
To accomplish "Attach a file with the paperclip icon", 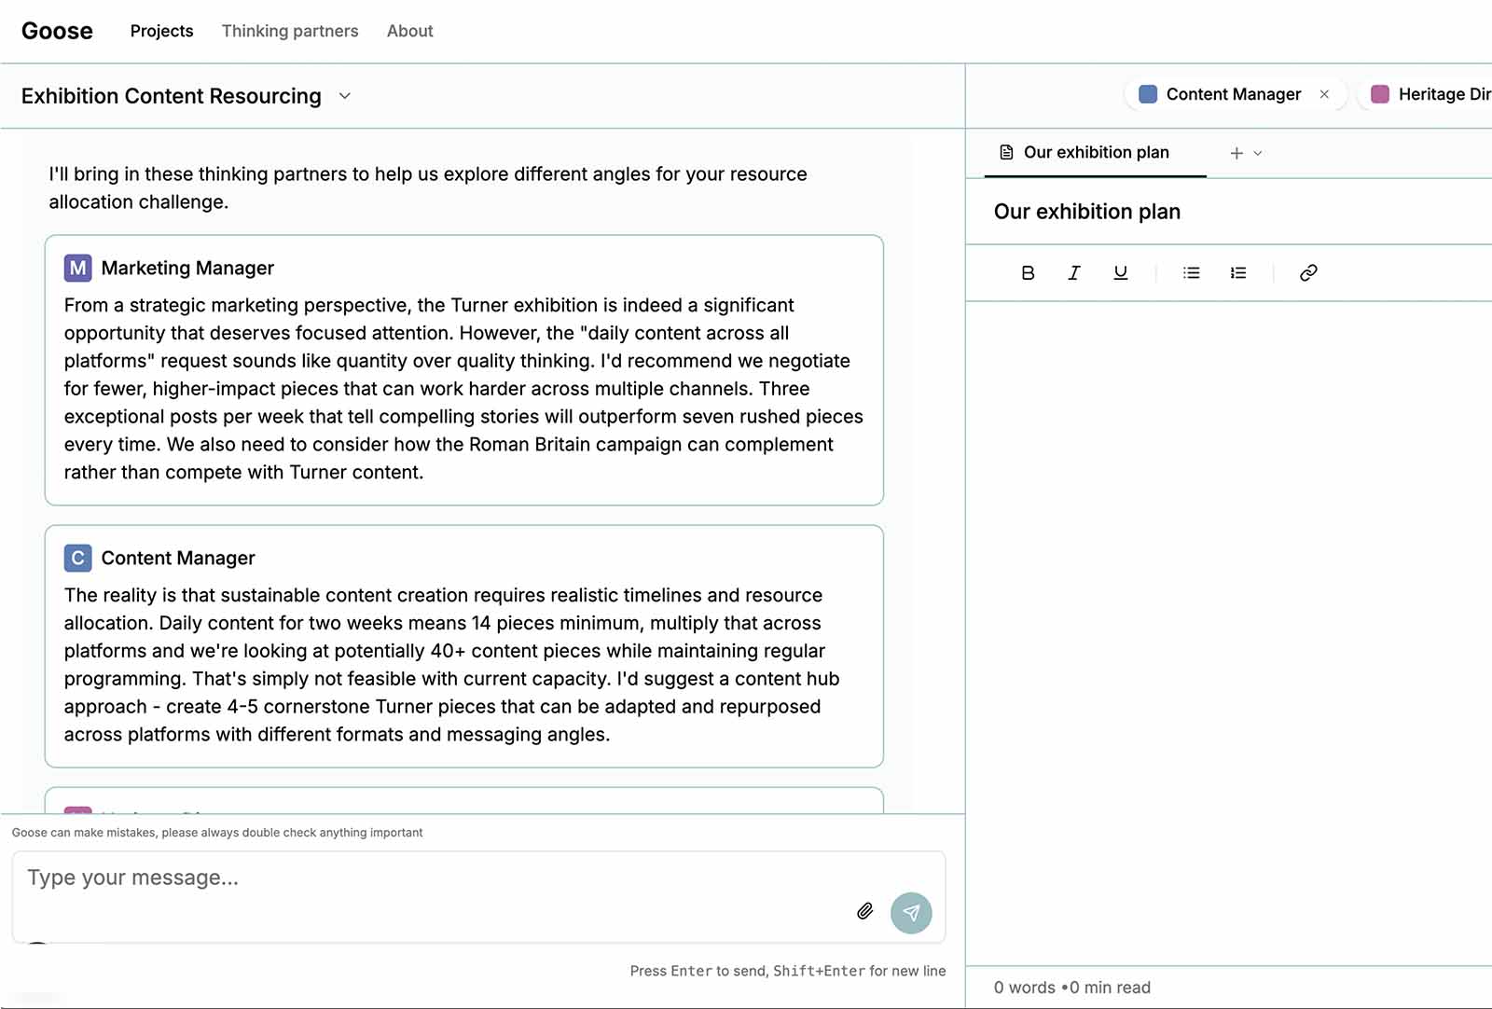I will click(864, 911).
